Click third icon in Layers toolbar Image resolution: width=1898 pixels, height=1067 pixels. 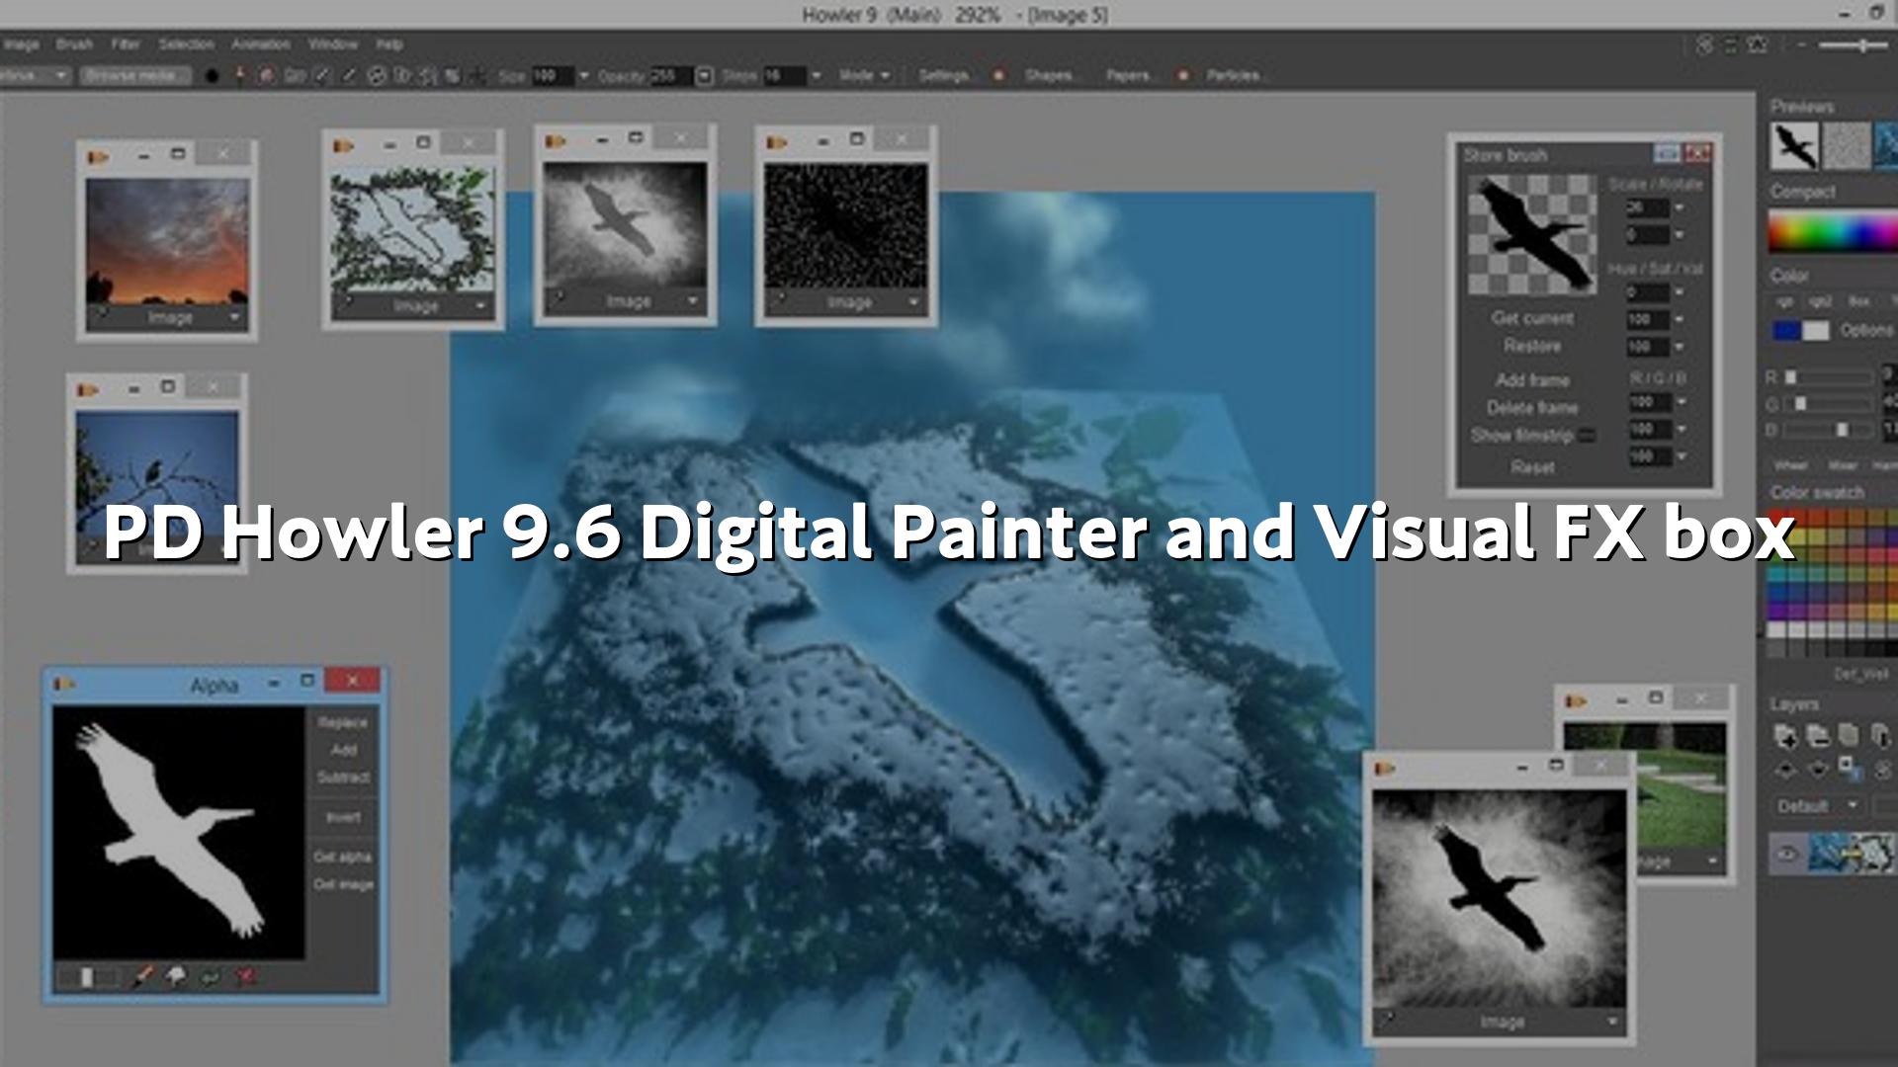coord(1849,736)
